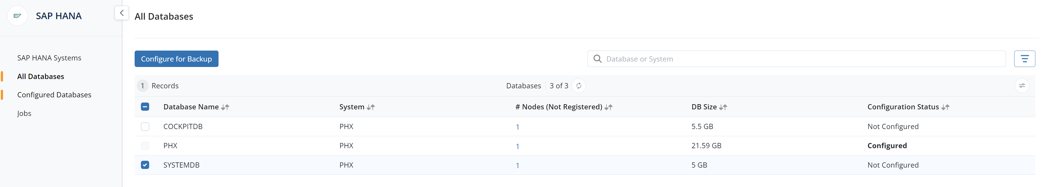Click the refresh databases icon

pos(579,86)
